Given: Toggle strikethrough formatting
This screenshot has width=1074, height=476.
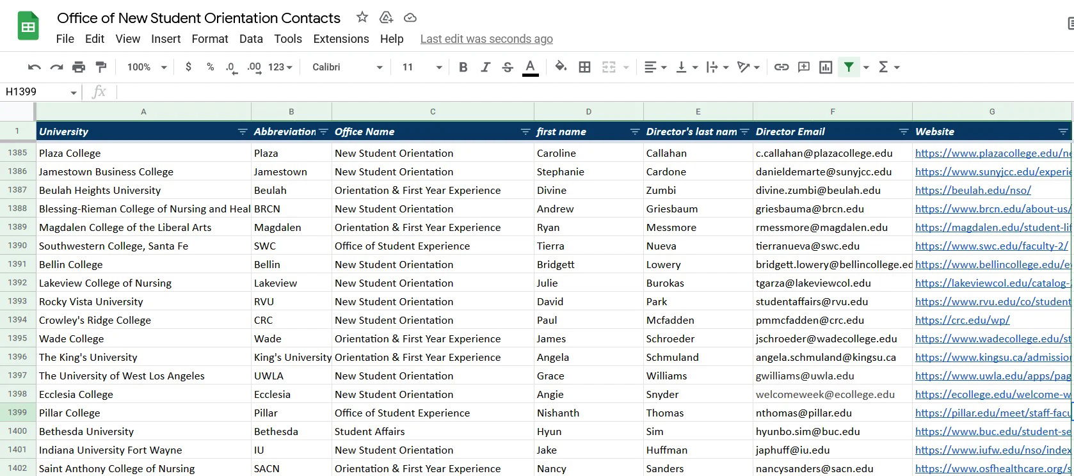Looking at the screenshot, I should pyautogui.click(x=508, y=67).
